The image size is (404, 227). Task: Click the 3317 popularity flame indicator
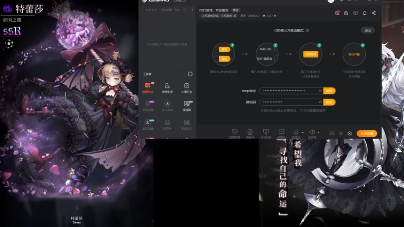click(269, 16)
